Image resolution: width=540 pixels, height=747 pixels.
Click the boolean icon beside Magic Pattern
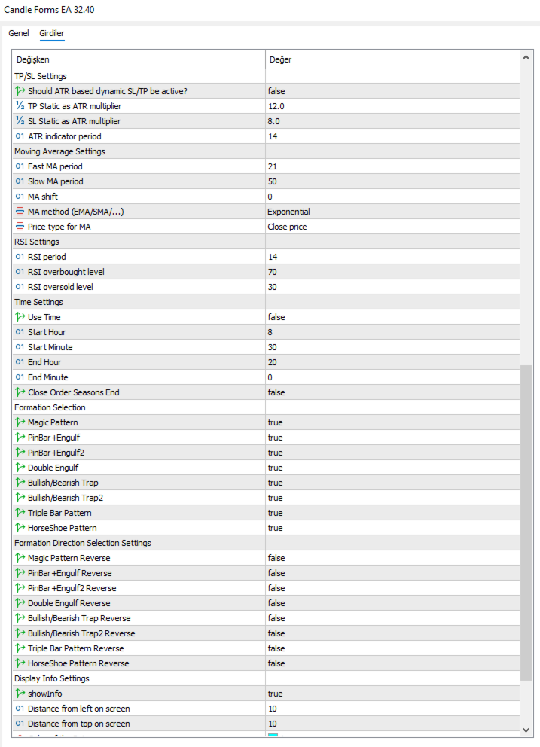click(x=20, y=422)
